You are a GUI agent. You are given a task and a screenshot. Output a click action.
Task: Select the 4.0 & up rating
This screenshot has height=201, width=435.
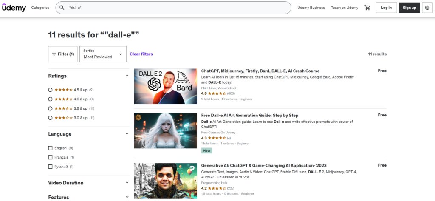[x=50, y=99]
